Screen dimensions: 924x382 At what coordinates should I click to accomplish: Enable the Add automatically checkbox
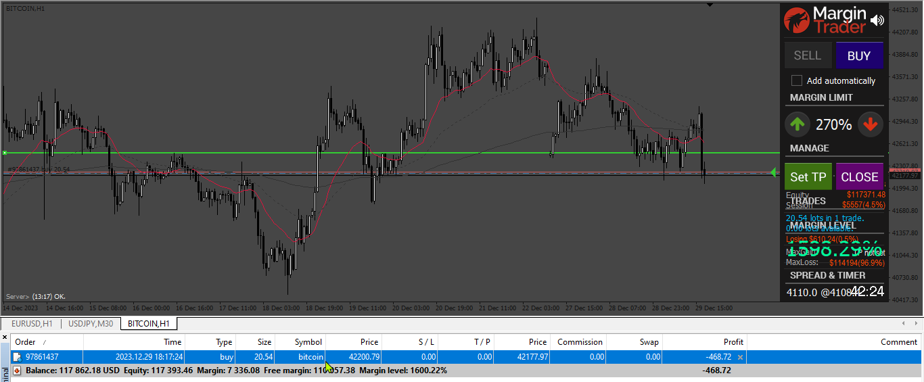[x=797, y=80]
